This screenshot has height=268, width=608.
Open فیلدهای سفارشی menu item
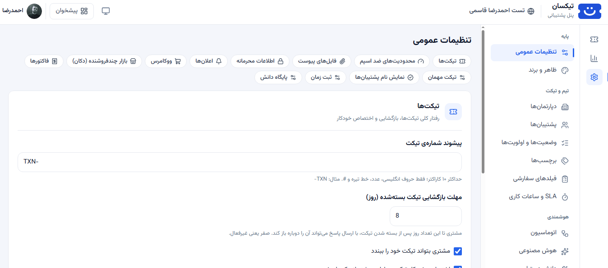(x=532, y=179)
